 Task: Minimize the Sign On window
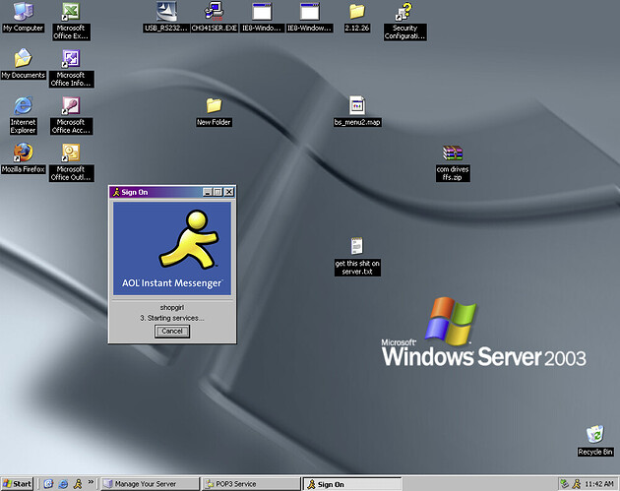(208, 192)
